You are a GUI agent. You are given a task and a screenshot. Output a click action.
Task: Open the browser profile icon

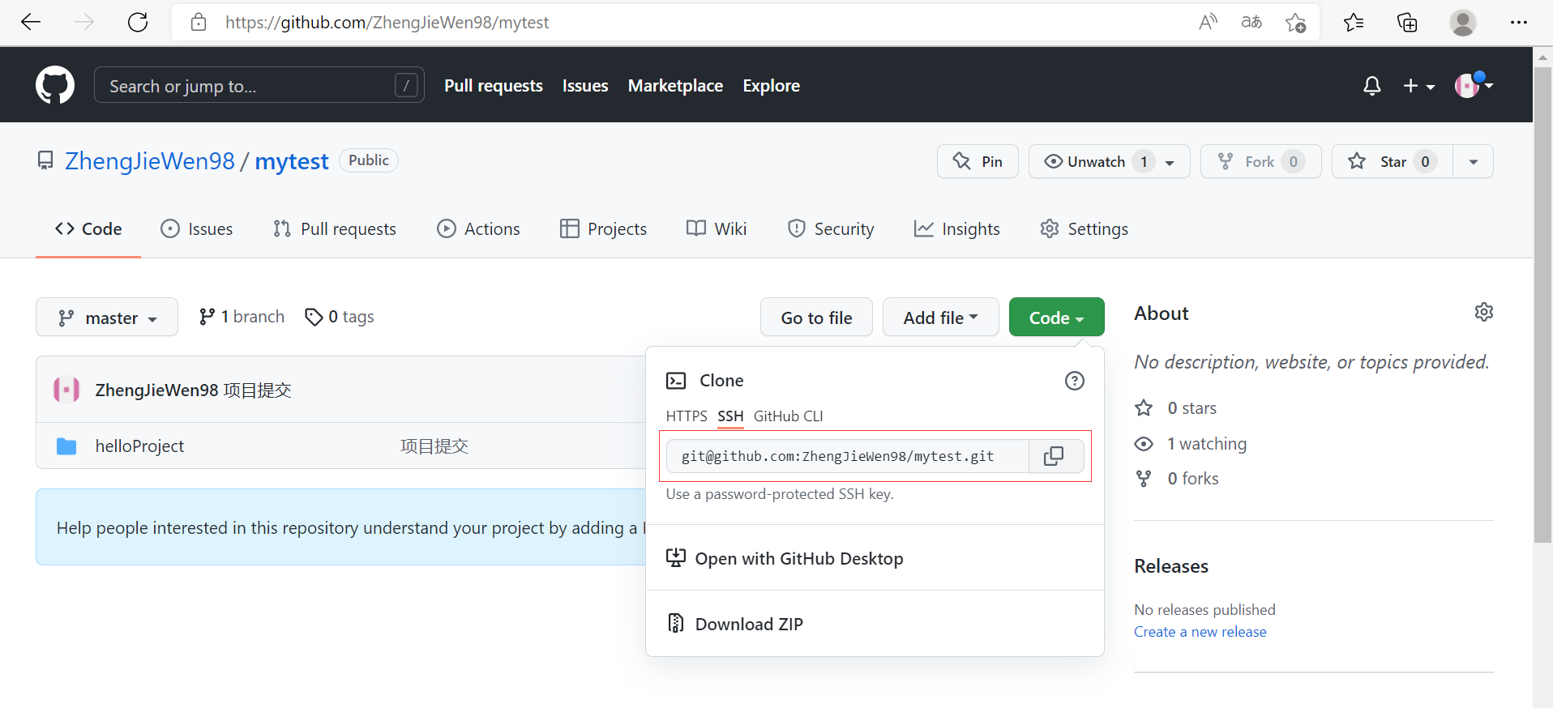click(1462, 23)
